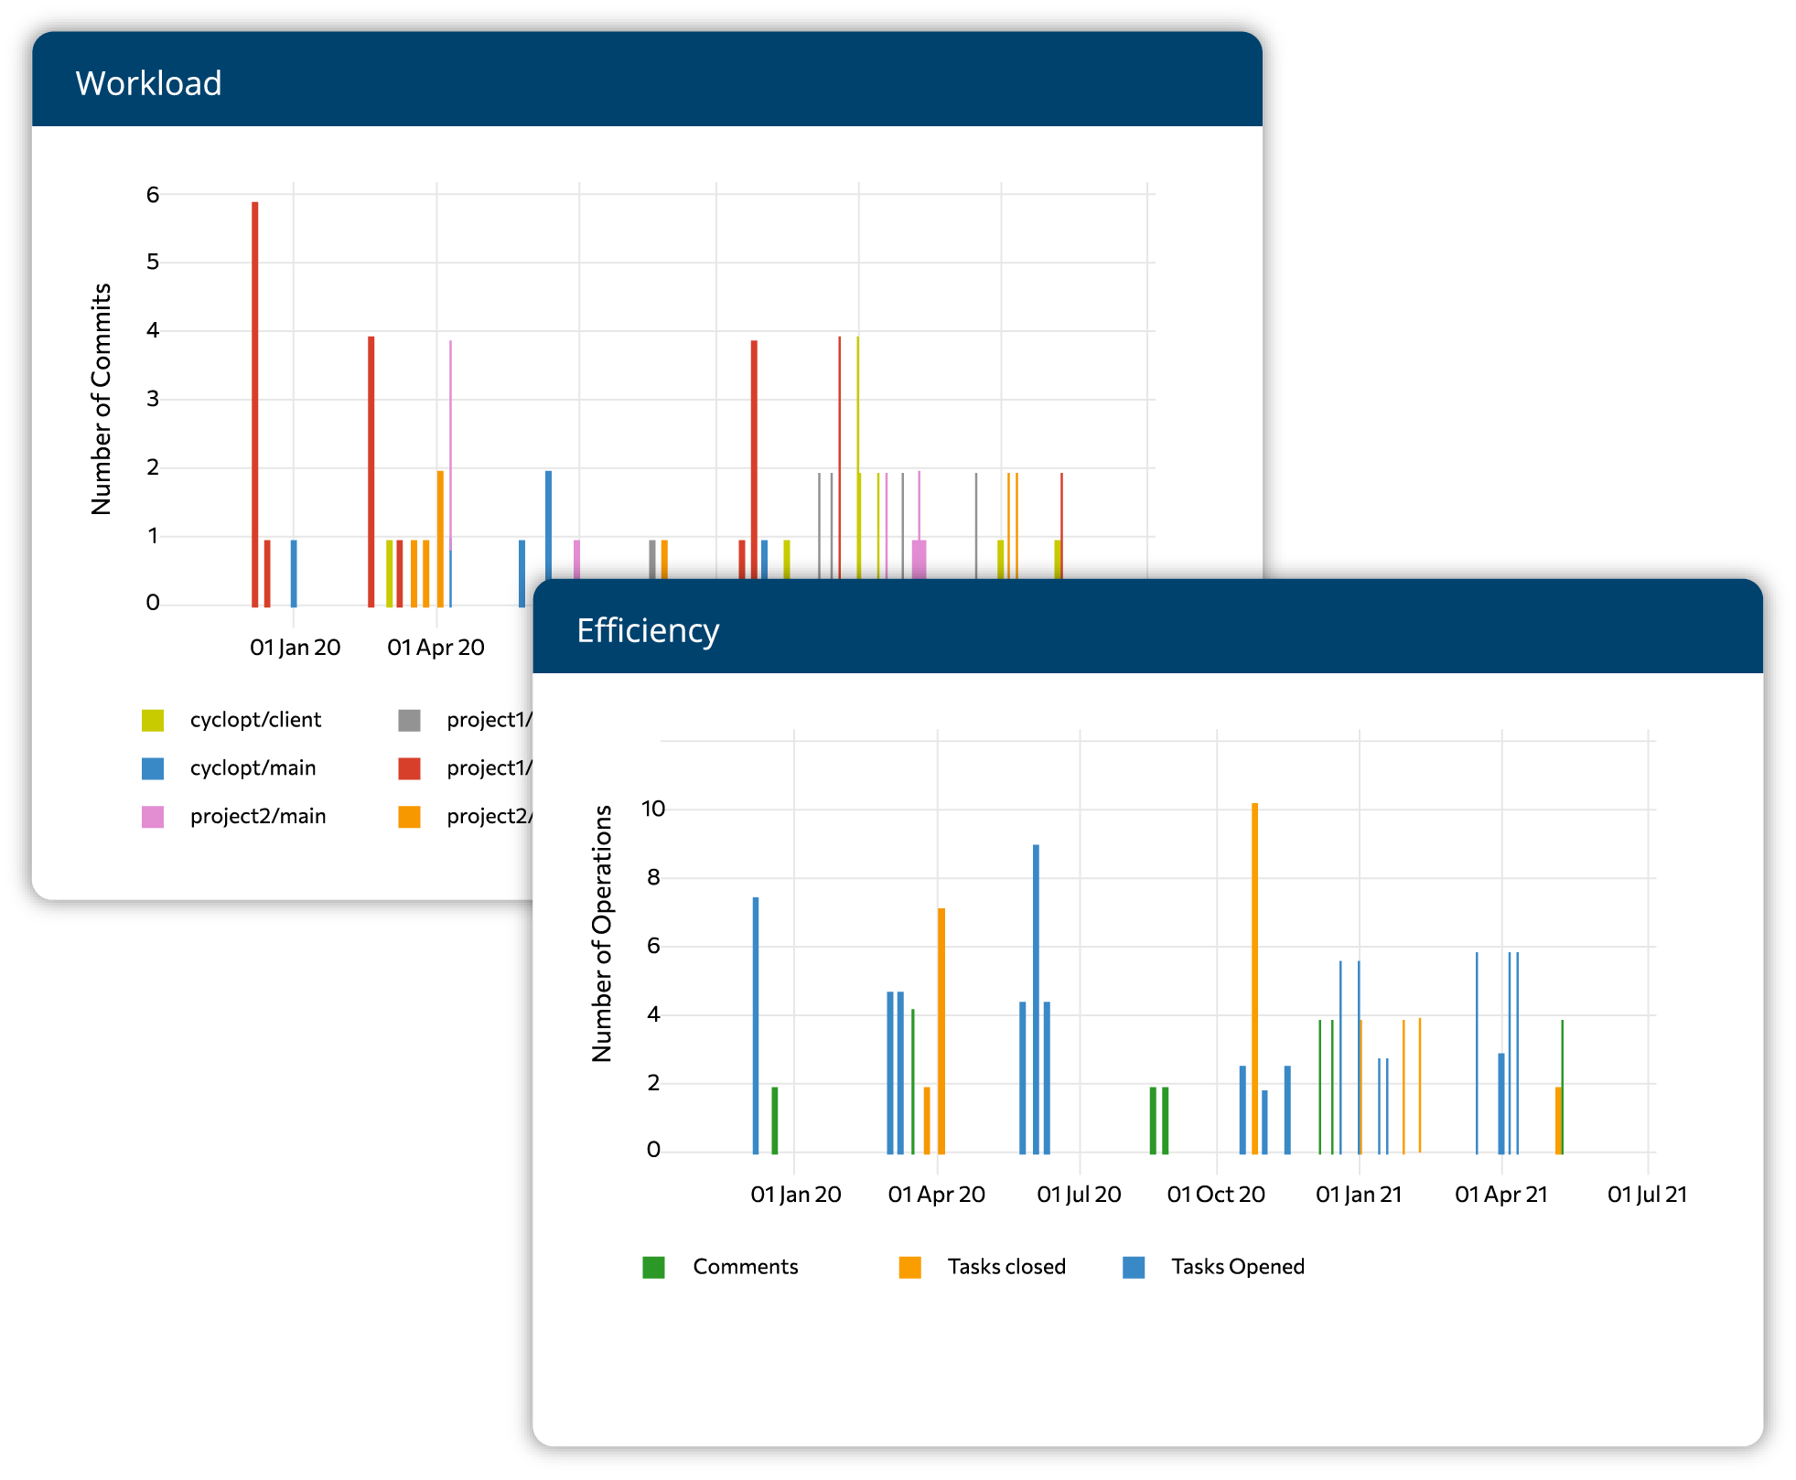1796x1480 pixels.
Task: Click the green Comments legend swatch
Action: pyautogui.click(x=653, y=1267)
